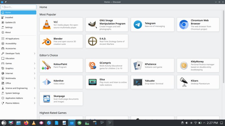Click 'Desktop Planetarium' description text
The image size is (225, 126).
pos(200,83)
